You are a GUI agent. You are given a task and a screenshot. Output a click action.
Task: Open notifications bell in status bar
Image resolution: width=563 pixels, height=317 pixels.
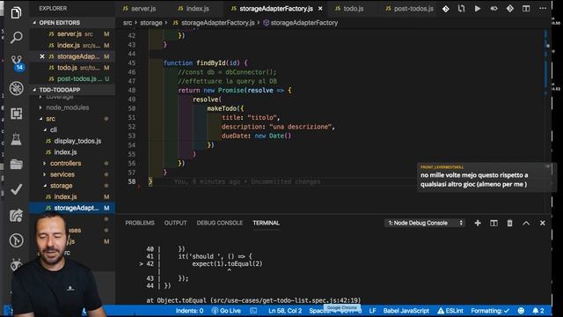538,311
